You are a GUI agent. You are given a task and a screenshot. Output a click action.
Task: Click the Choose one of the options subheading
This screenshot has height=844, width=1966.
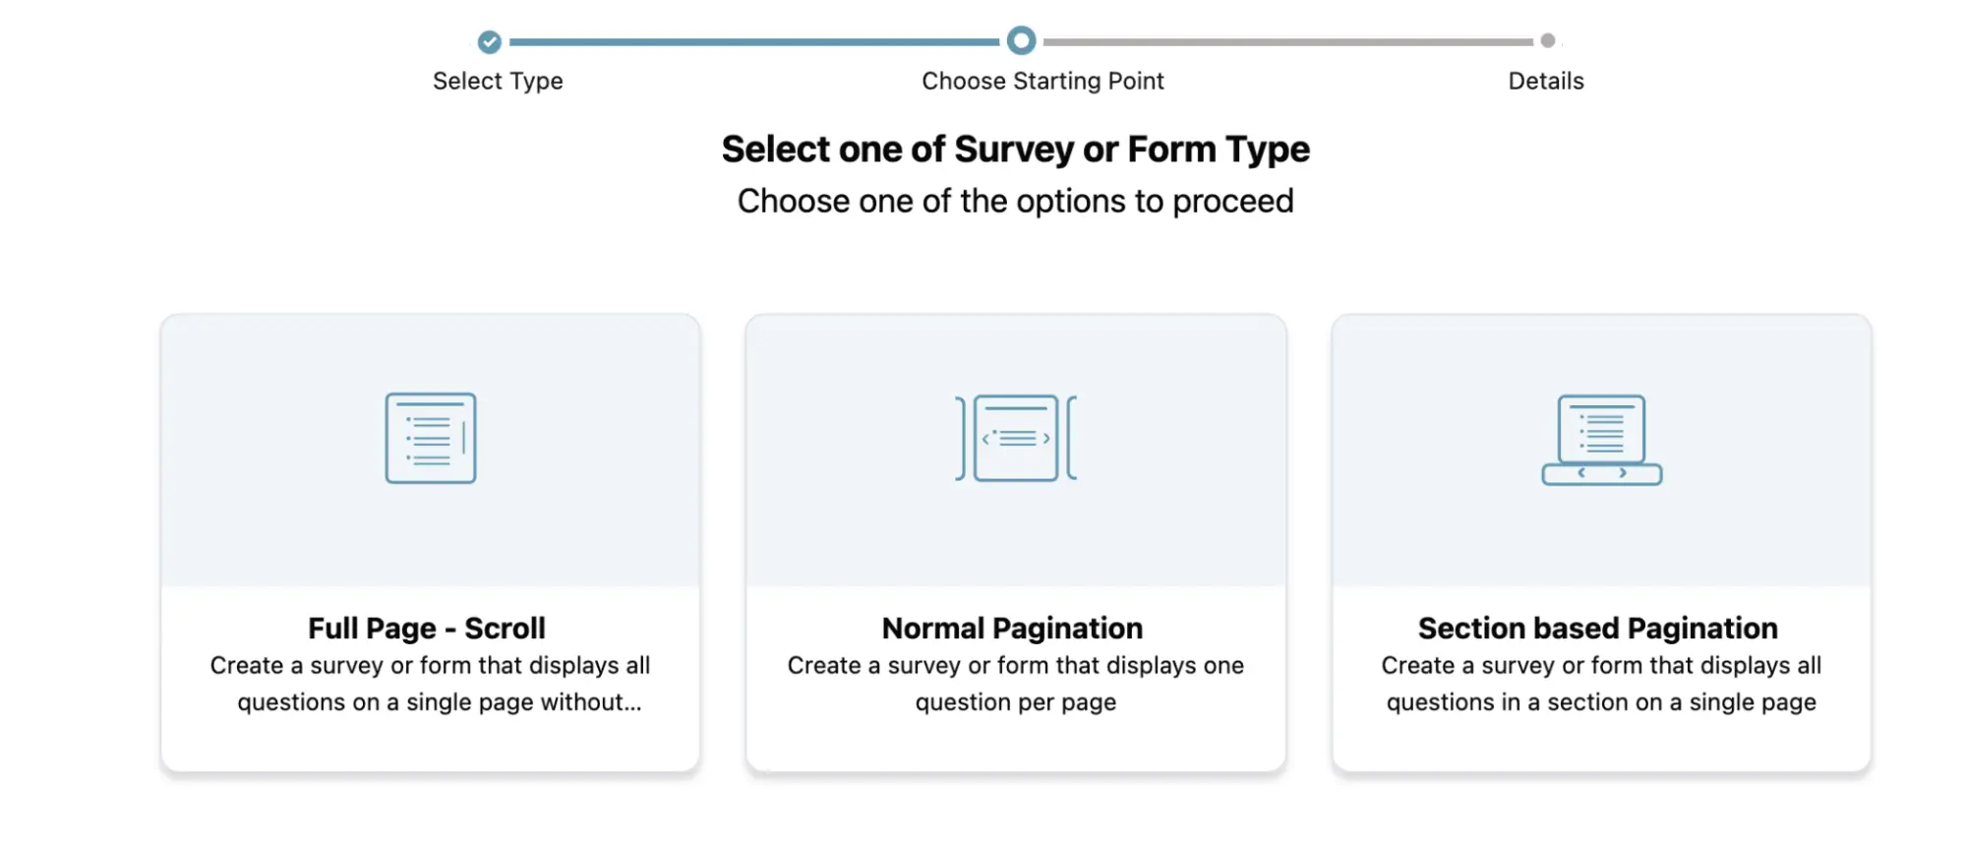[x=1015, y=201]
